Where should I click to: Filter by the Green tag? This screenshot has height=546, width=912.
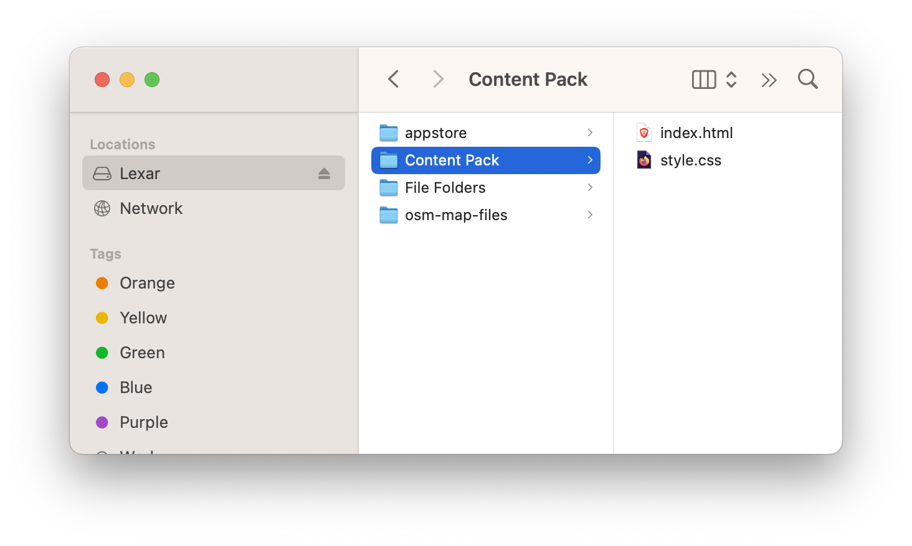click(x=142, y=353)
